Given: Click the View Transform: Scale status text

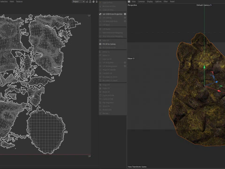Looking at the screenshot, I should 137,167.
